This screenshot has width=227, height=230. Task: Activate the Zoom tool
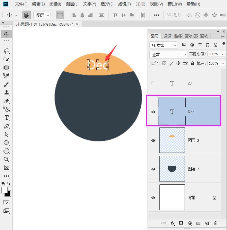click(6, 159)
